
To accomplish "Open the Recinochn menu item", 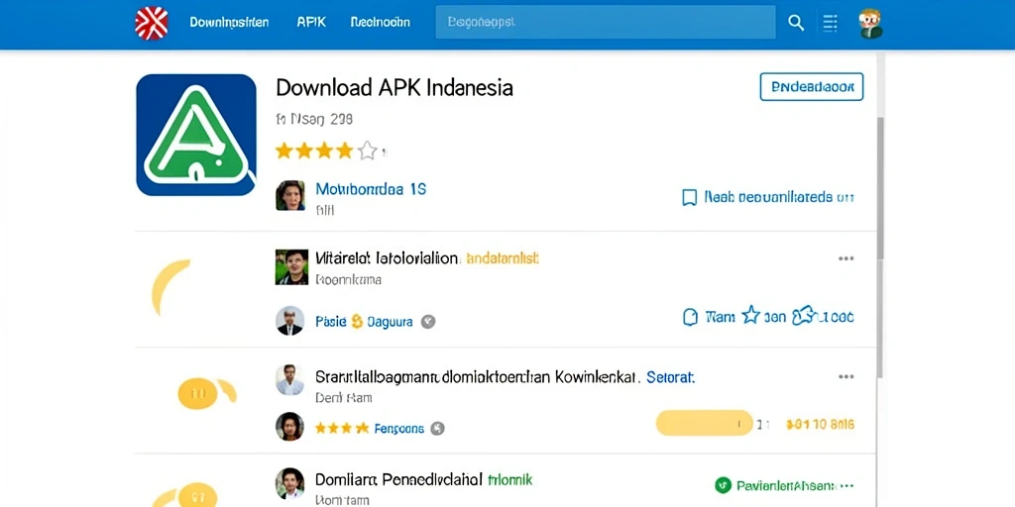I will pyautogui.click(x=380, y=22).
